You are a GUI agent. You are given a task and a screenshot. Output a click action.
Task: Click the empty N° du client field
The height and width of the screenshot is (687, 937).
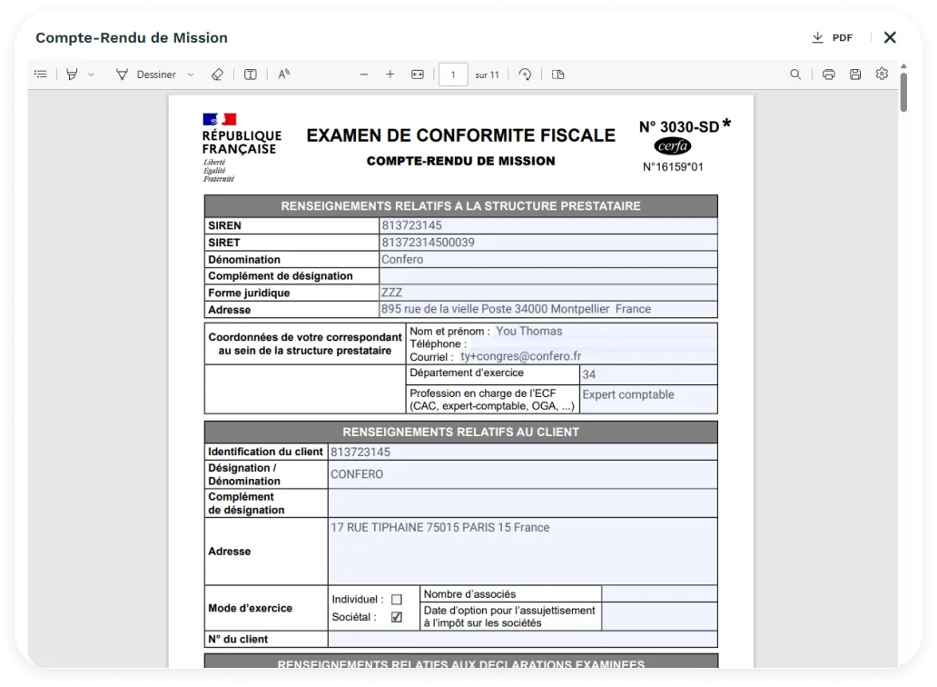point(522,639)
